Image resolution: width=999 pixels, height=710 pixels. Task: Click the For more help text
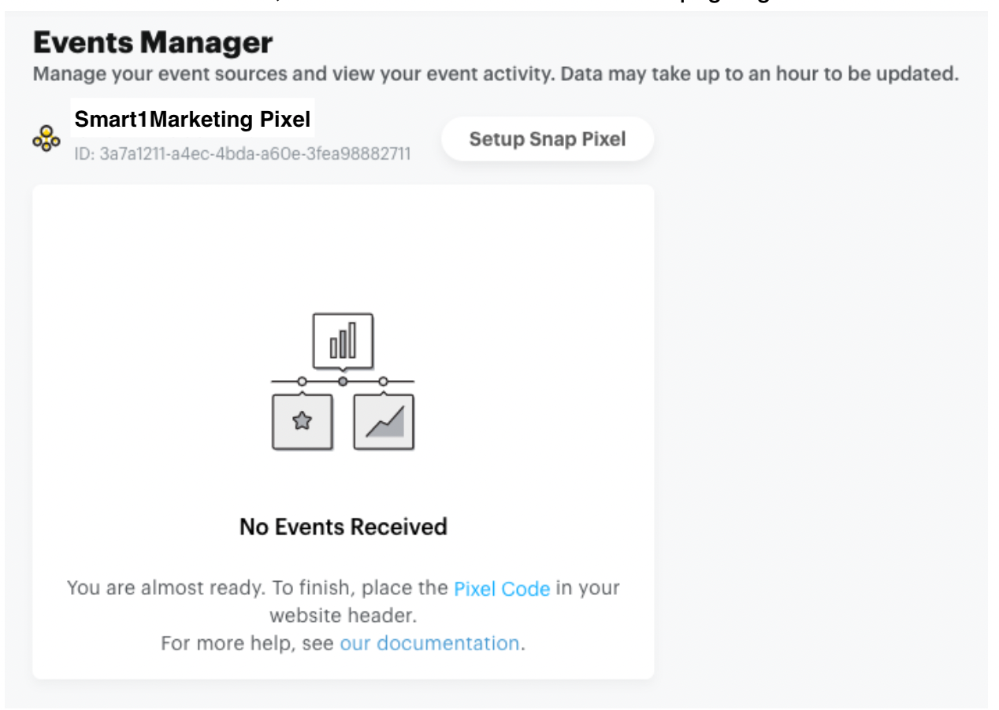[249, 643]
